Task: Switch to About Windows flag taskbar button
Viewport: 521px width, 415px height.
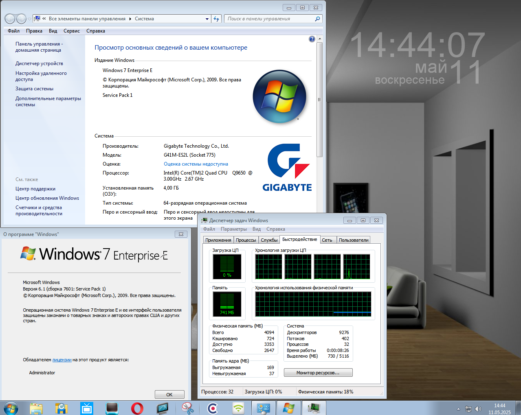Action: [x=289, y=408]
